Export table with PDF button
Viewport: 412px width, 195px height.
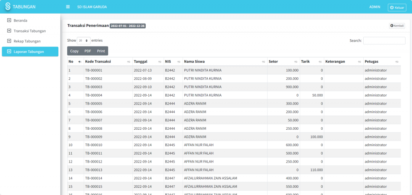(x=88, y=51)
